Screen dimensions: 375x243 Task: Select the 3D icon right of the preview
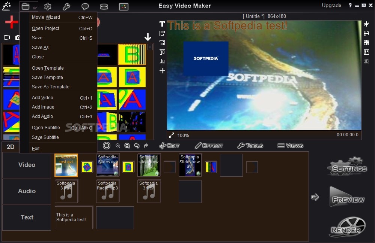point(366,61)
